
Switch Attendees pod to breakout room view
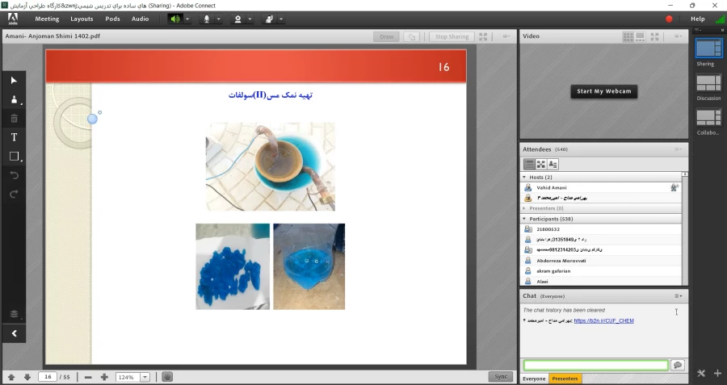tap(540, 164)
